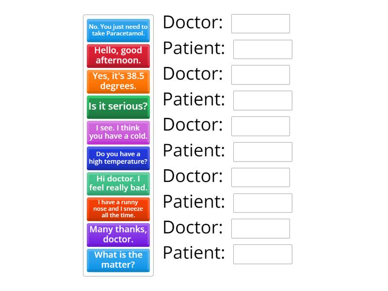Click the last Doctor answer box

pos(260,227)
